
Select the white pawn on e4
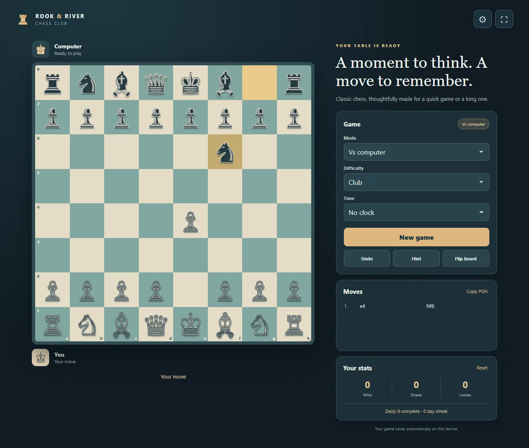pyautogui.click(x=191, y=221)
